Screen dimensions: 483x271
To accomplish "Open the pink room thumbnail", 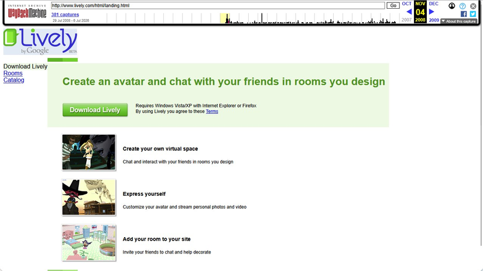I will point(89,243).
